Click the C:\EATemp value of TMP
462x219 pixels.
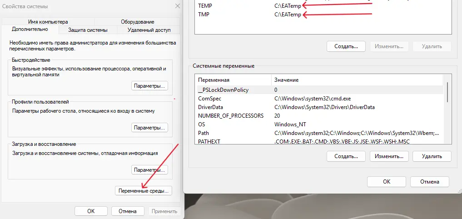point(288,15)
